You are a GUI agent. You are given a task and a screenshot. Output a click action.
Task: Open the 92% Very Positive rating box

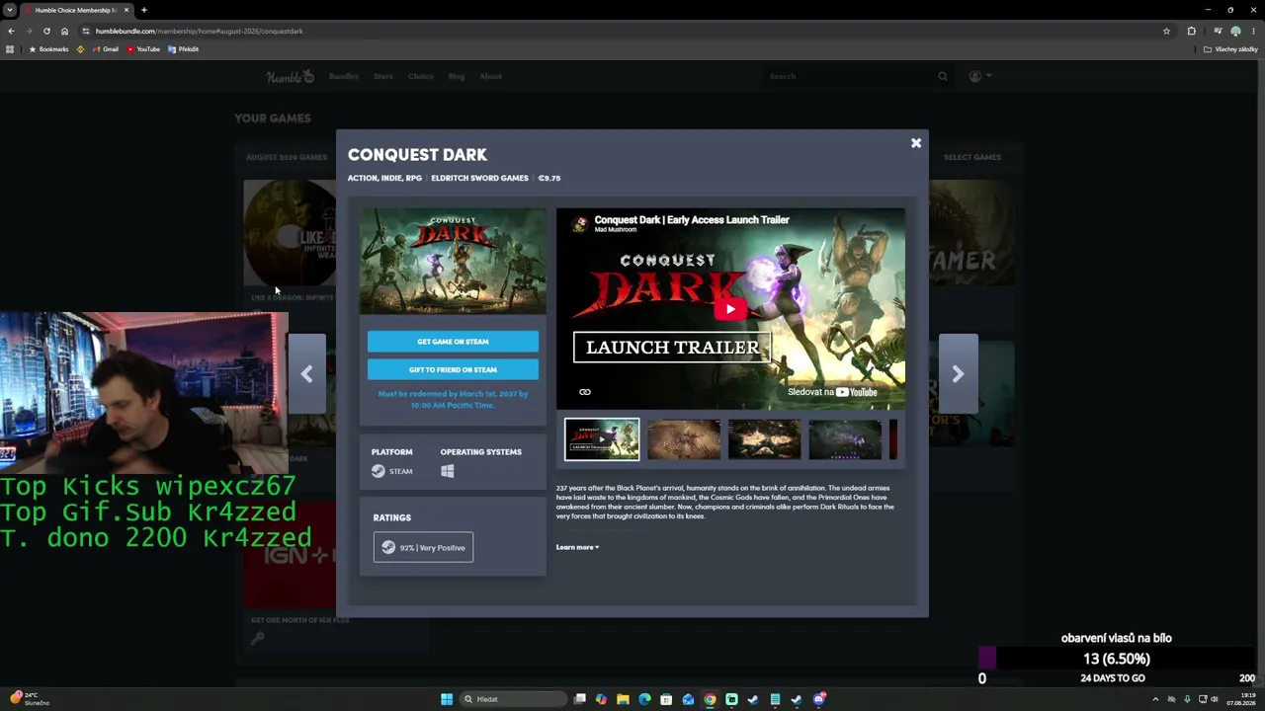(423, 547)
